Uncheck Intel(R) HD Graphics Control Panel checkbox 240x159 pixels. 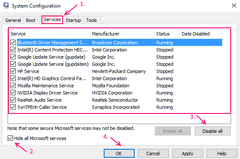[x=13, y=78]
